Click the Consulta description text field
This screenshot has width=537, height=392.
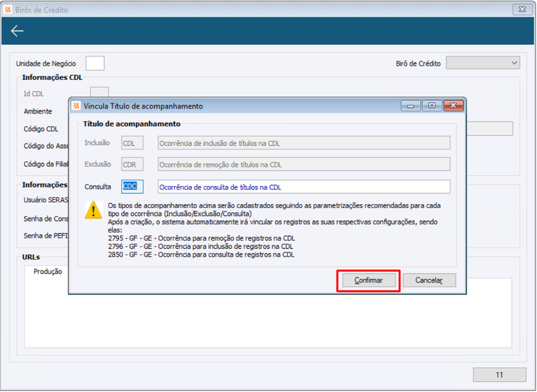[304, 187]
